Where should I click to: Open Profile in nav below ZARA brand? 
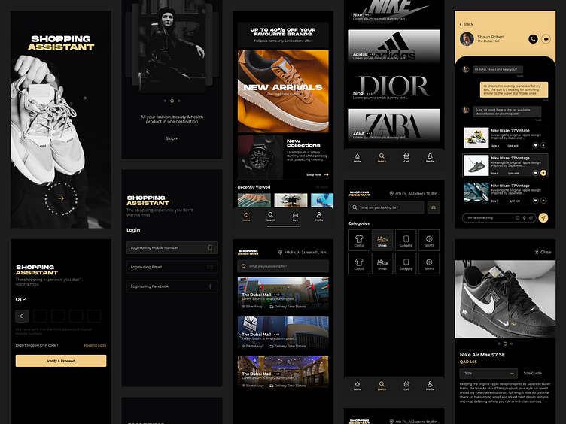click(x=430, y=158)
